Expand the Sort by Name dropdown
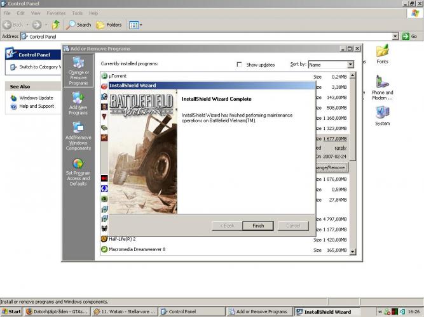Image resolution: width=424 pixels, height=317 pixels. [x=350, y=65]
